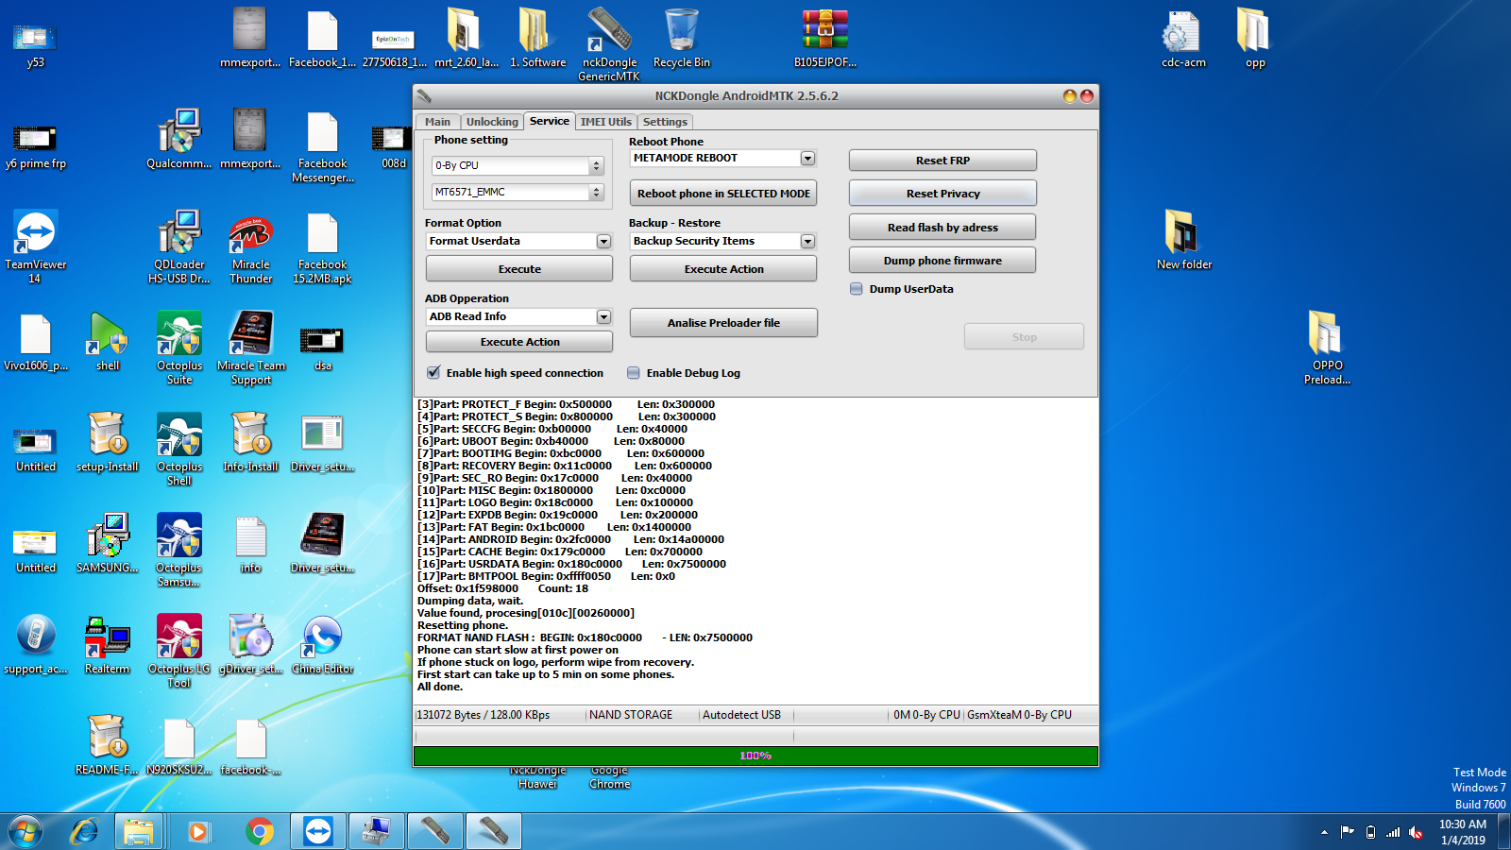Click Execute Action under Backup - Restore
The image size is (1511, 850).
point(723,269)
